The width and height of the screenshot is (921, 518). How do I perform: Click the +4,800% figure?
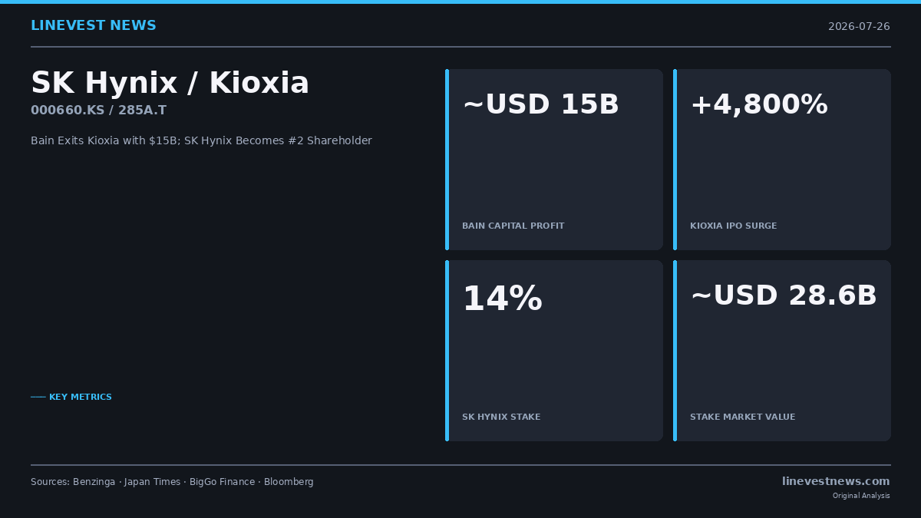click(x=759, y=105)
